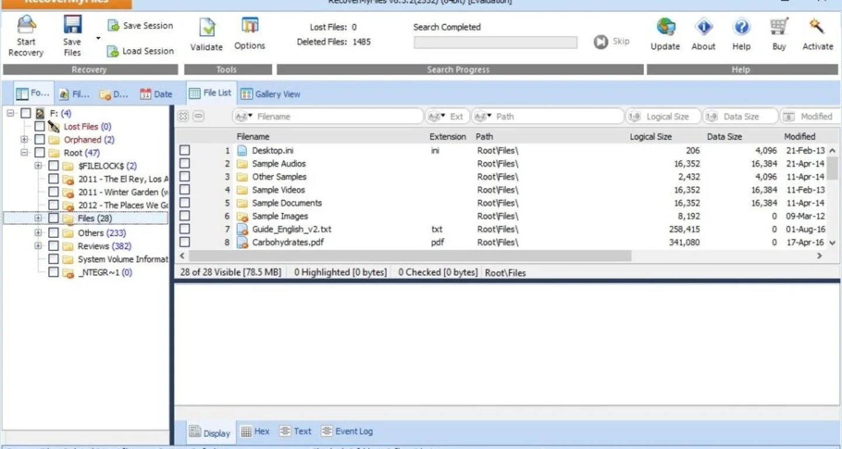This screenshot has width=842, height=449.
Task: Sort by the Filename column header
Action: (x=253, y=137)
